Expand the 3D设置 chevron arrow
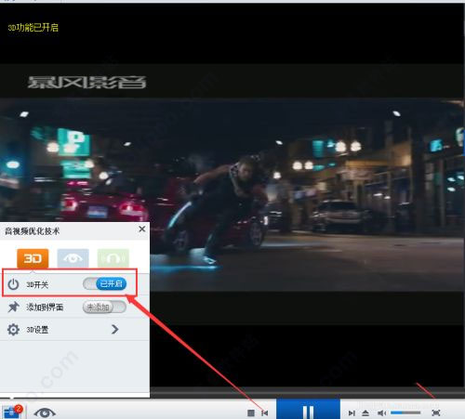The width and height of the screenshot is (465, 419). (115, 329)
